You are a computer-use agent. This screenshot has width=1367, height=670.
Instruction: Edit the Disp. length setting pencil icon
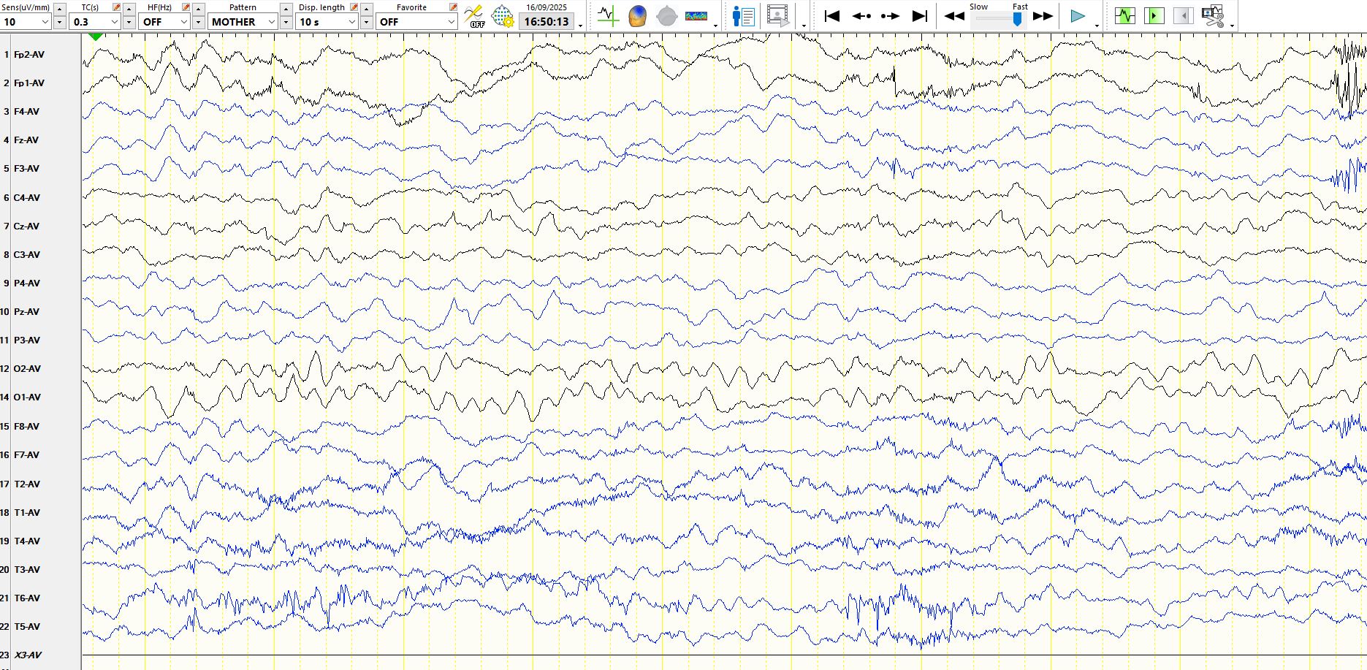coord(354,7)
